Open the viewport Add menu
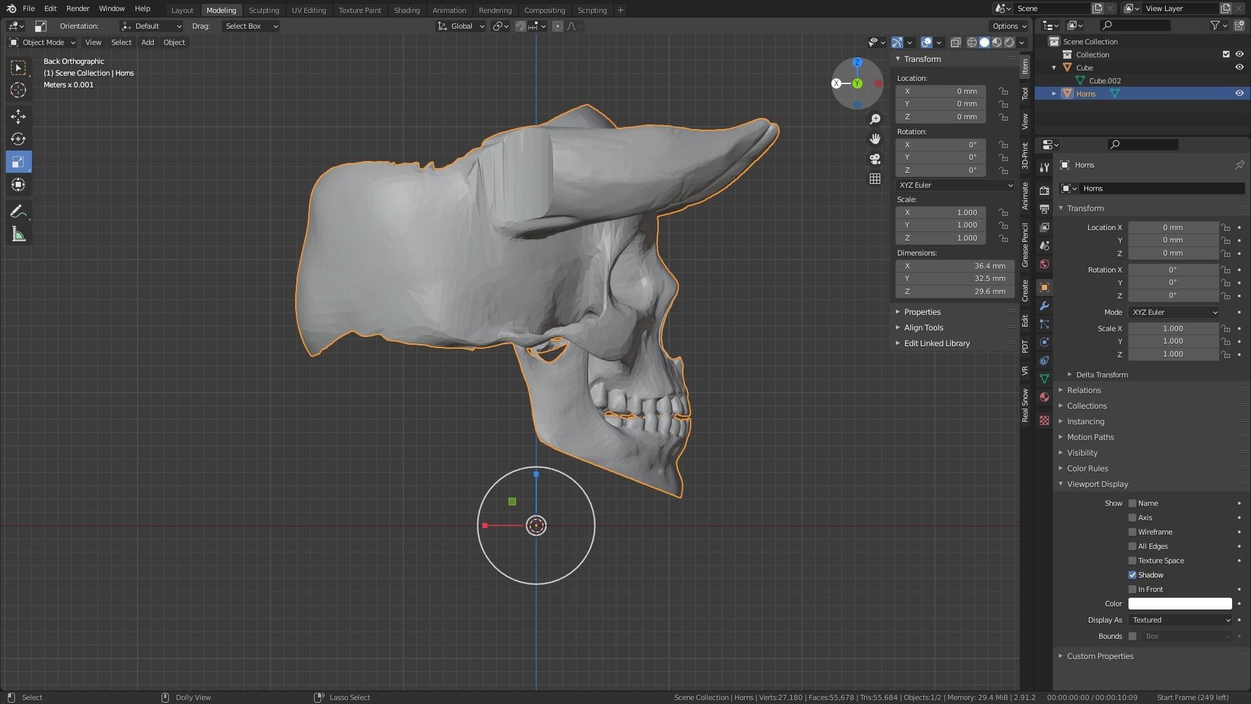Screen dimensions: 1251x704 click(x=148, y=42)
